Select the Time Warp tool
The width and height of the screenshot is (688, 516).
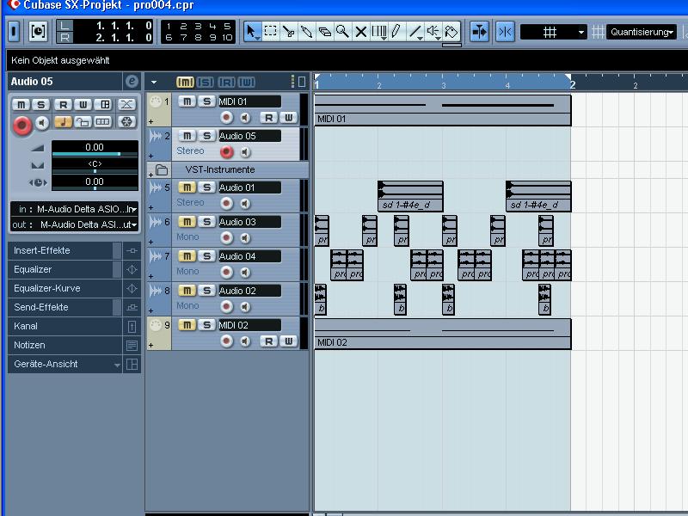(x=378, y=32)
